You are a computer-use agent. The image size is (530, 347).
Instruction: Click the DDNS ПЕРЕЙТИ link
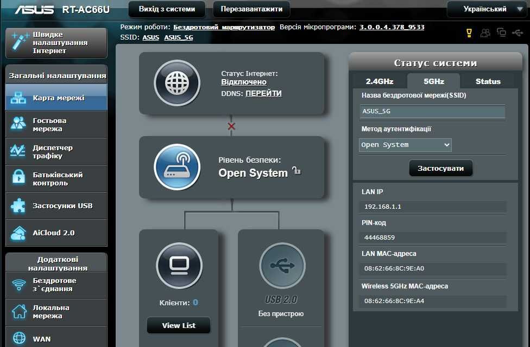click(263, 93)
